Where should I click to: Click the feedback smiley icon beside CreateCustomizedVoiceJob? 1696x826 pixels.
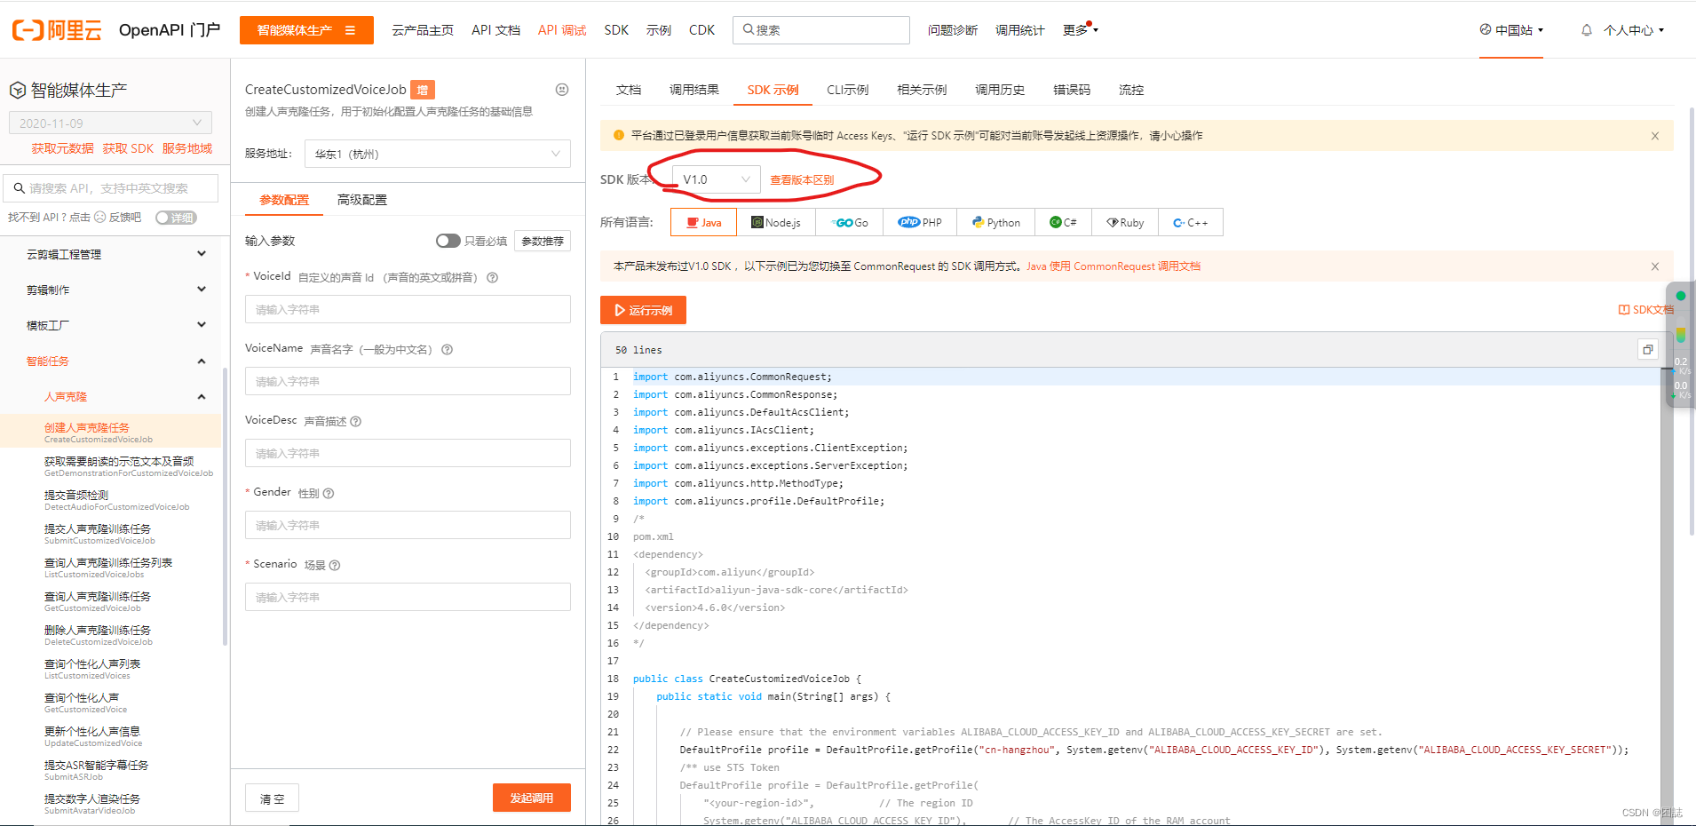pos(562,90)
